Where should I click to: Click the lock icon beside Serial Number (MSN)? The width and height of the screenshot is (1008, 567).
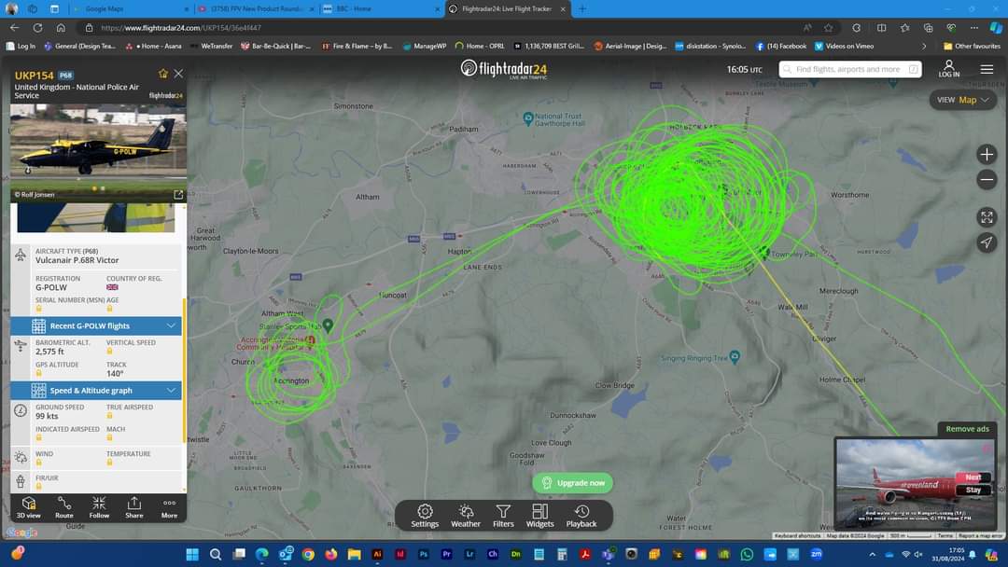tap(38, 309)
